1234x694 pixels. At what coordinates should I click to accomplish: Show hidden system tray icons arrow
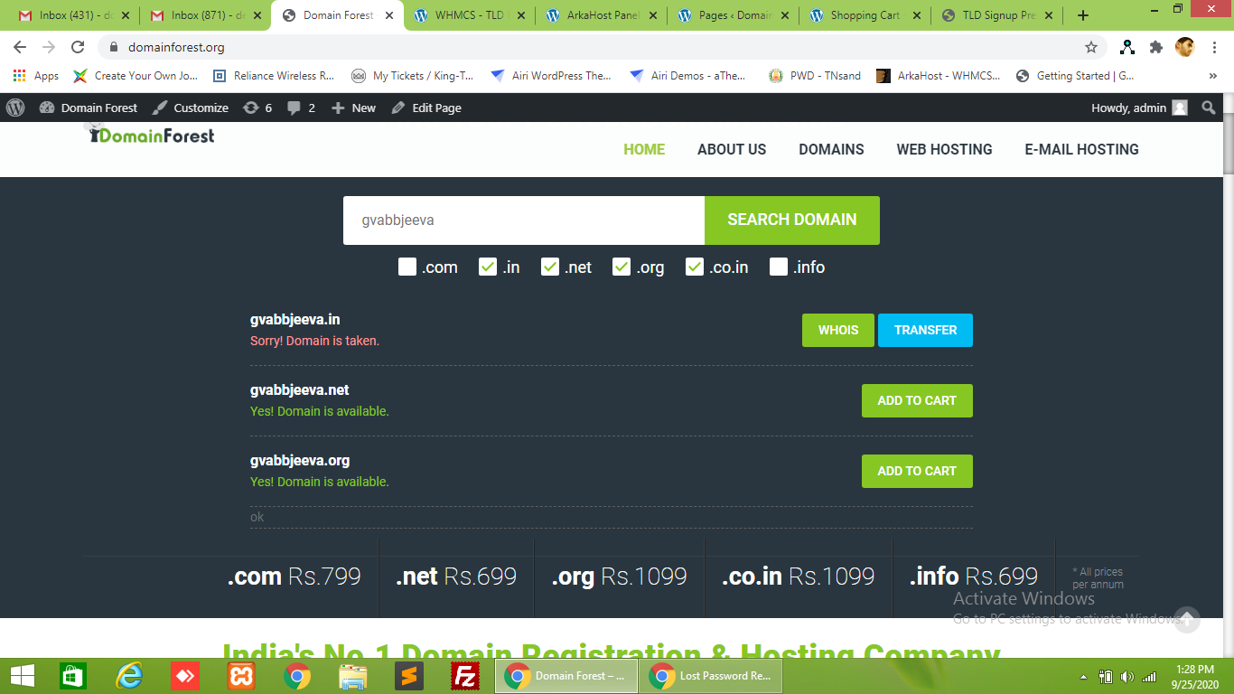point(1083,677)
